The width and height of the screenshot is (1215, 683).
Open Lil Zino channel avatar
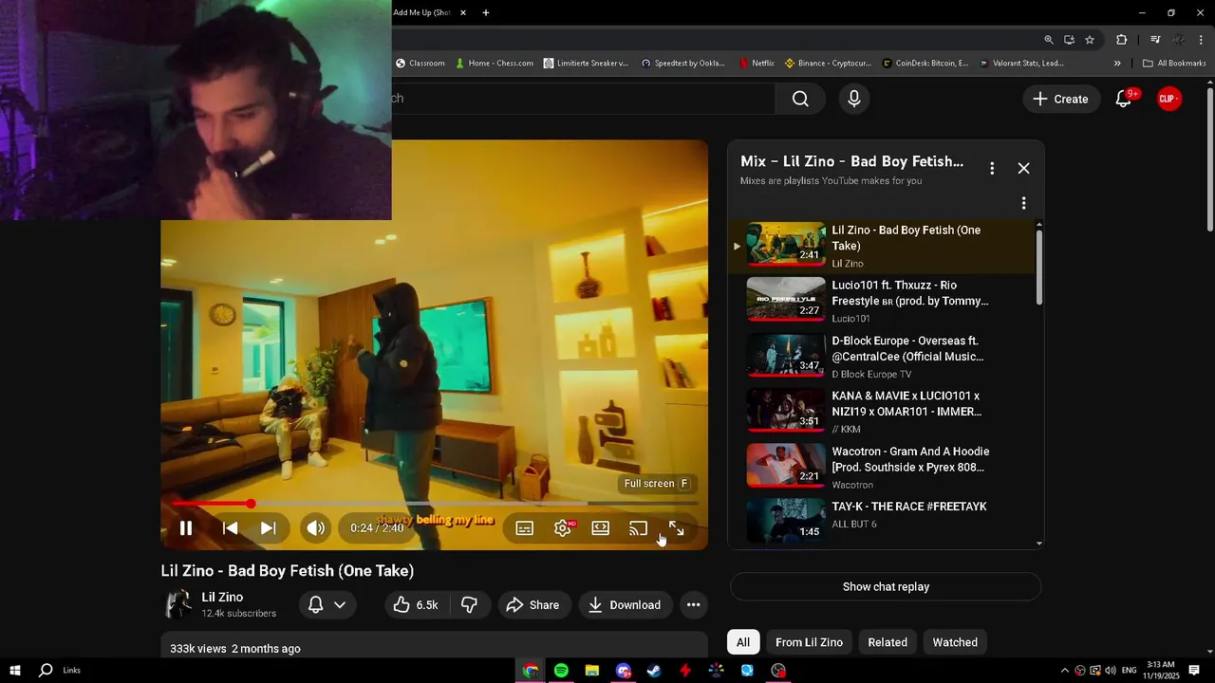pos(178,605)
